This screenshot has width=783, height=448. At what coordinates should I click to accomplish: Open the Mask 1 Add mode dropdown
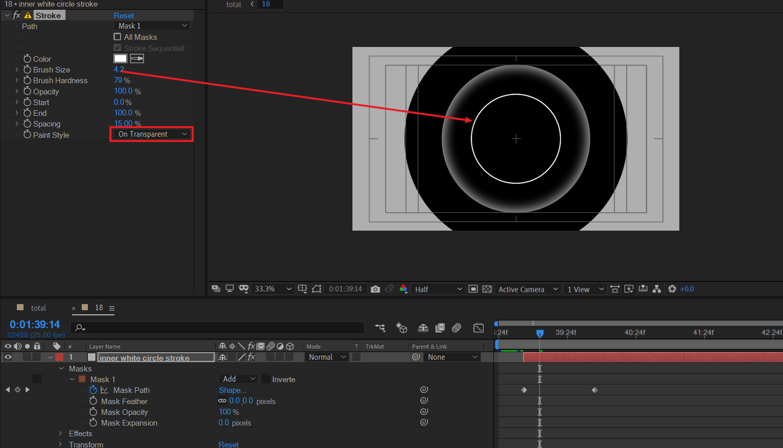click(x=238, y=379)
